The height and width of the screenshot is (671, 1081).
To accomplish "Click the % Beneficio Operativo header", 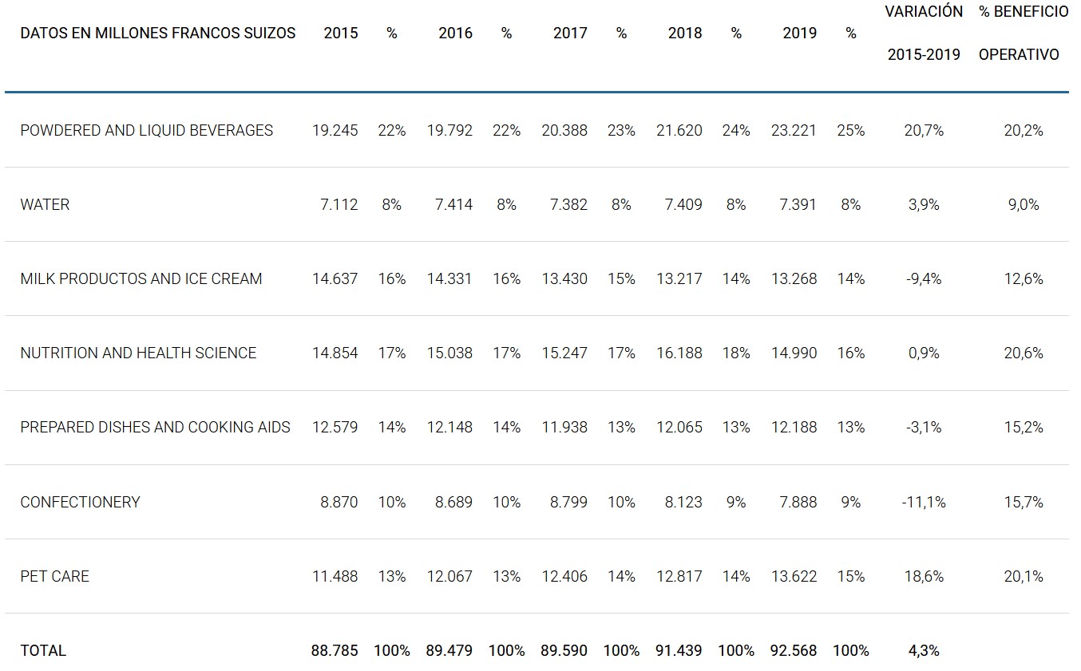I will [1023, 34].
